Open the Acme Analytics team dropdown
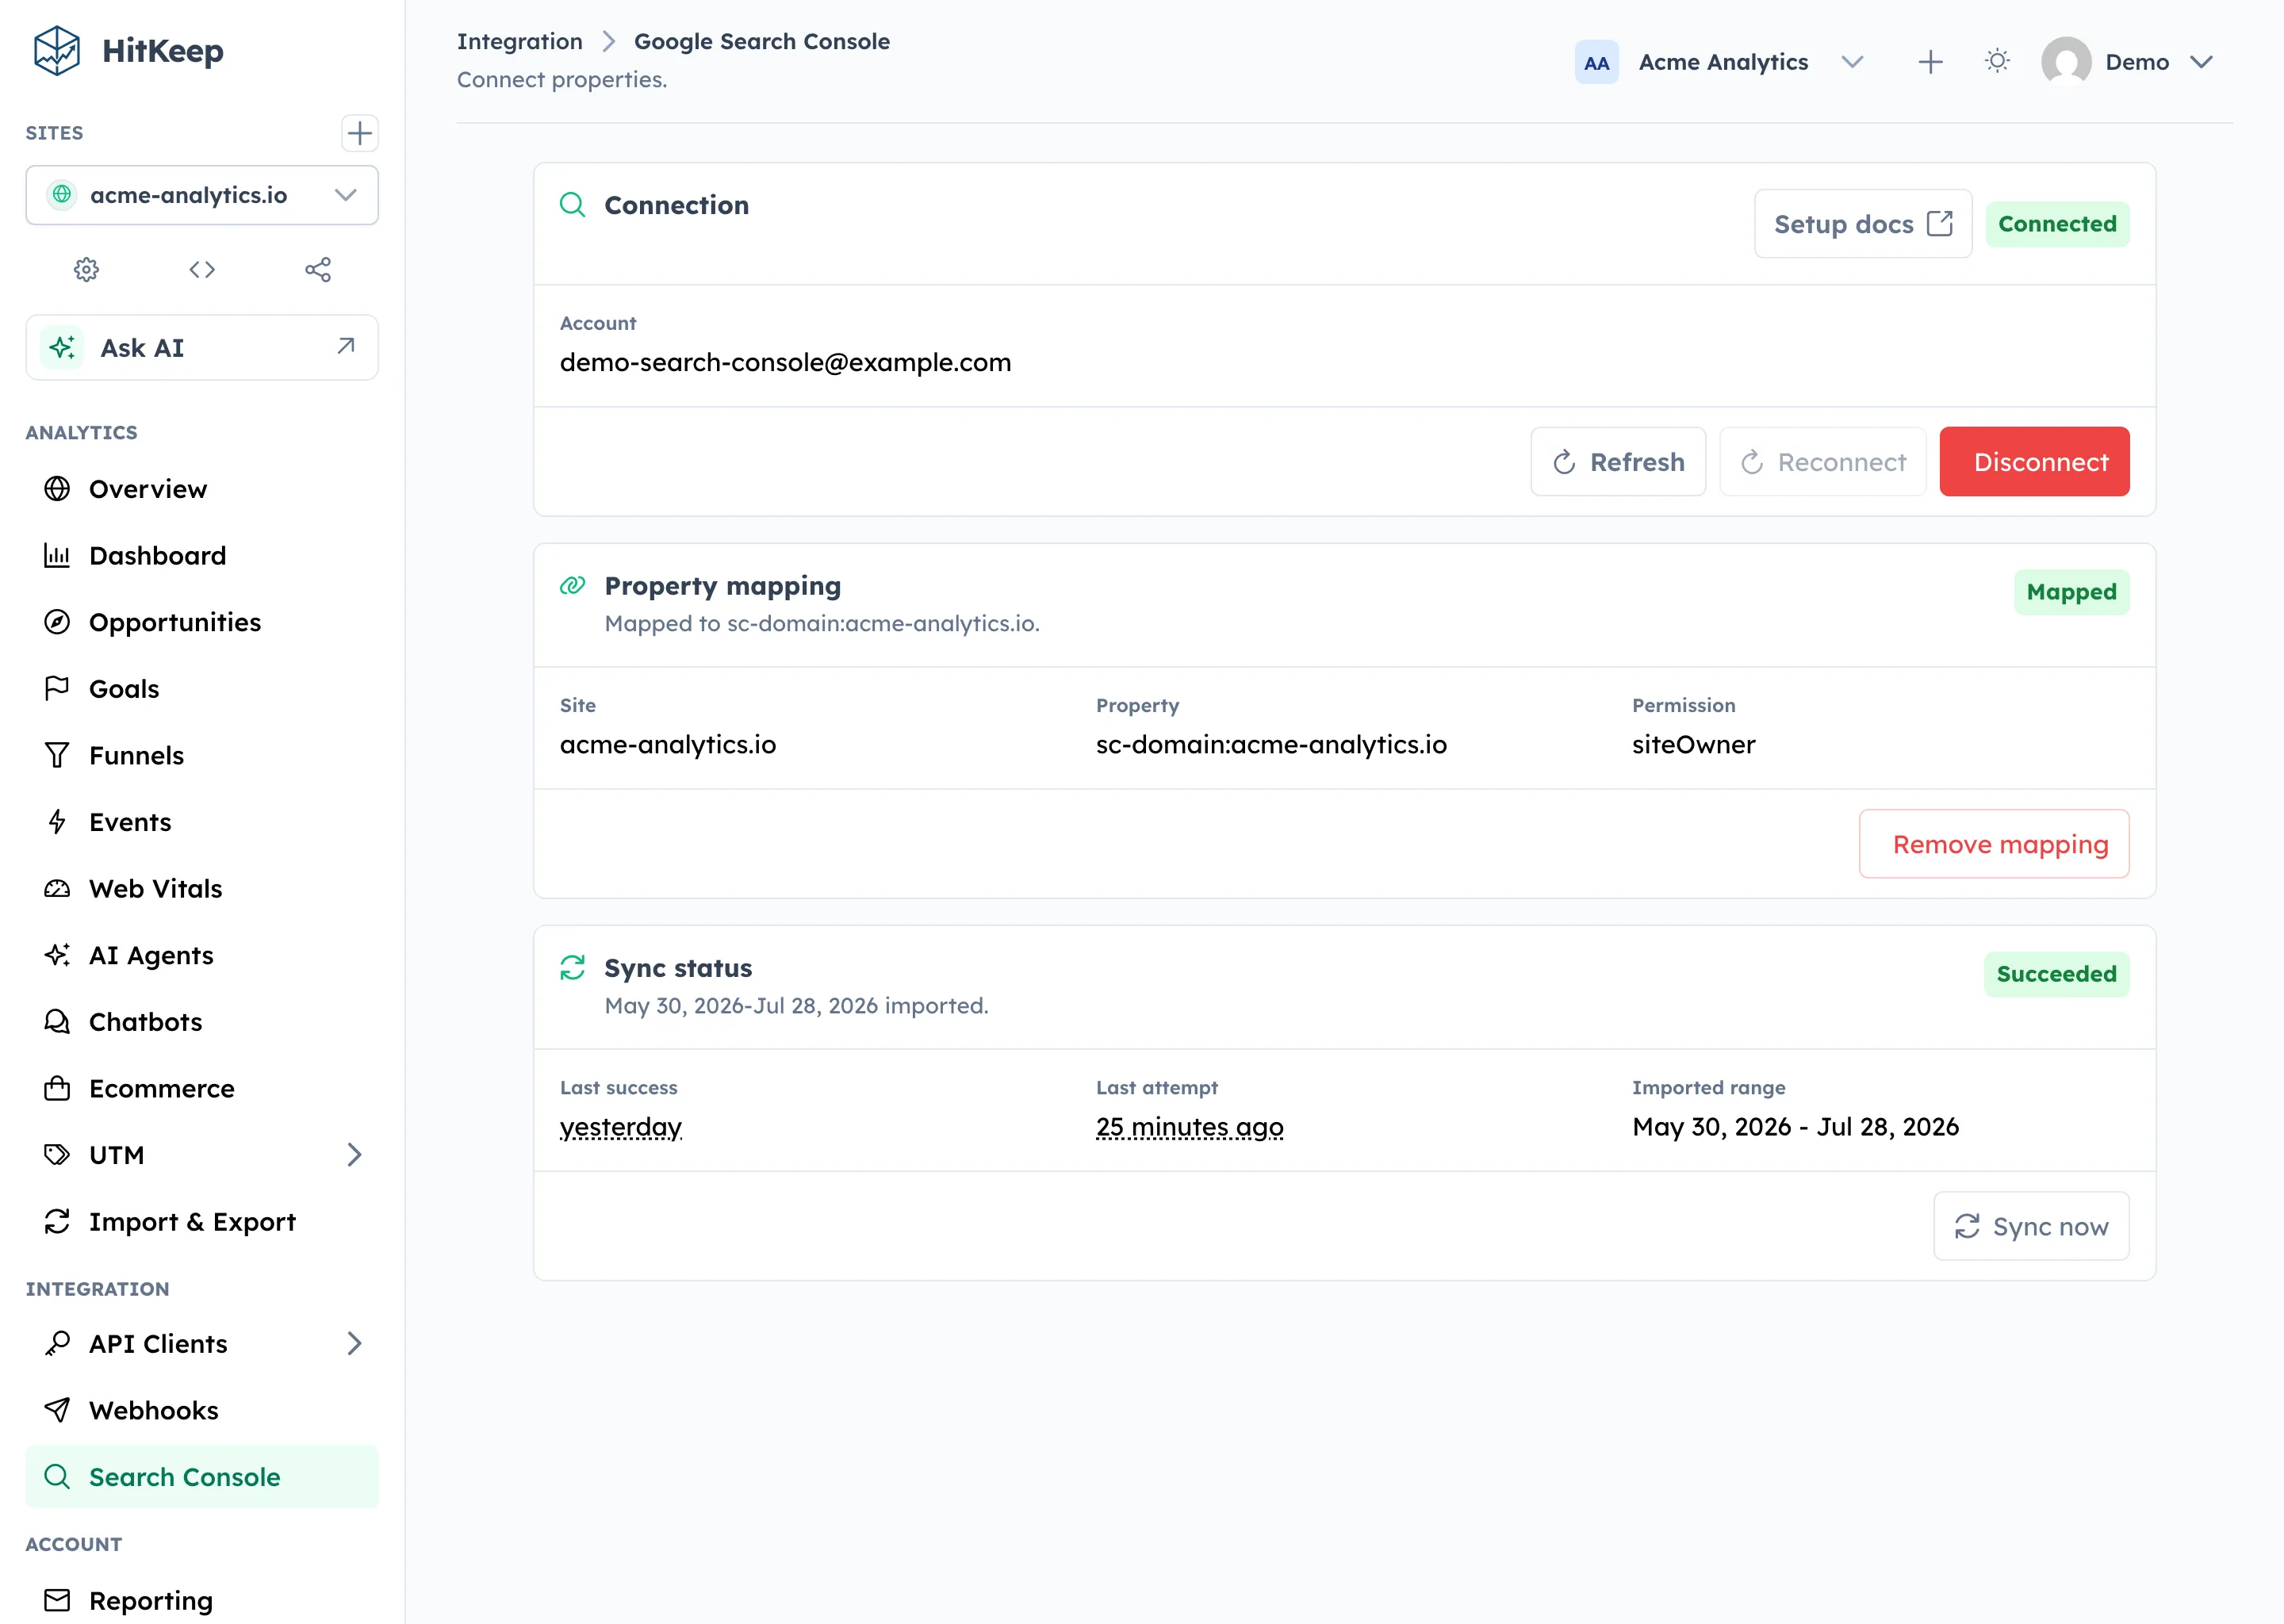2284x1624 pixels. coord(1724,62)
